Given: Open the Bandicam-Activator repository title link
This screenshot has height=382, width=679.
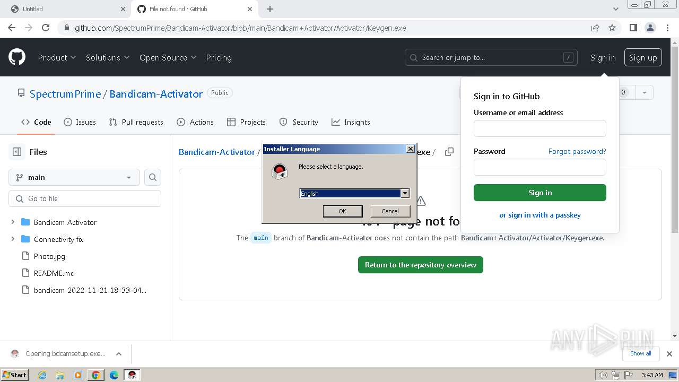Looking at the screenshot, I should point(156,94).
